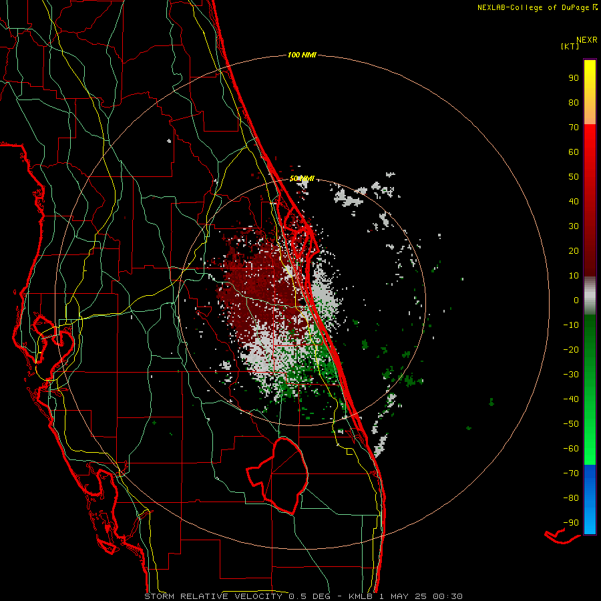Click the "-90" value on the velocity scale
The height and width of the screenshot is (601, 601).
pos(571,523)
